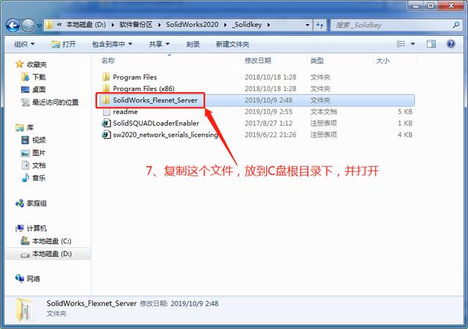Screen dimensions: 468x329
Task: Click the Forward navigation arrow button
Action: pos(29,26)
